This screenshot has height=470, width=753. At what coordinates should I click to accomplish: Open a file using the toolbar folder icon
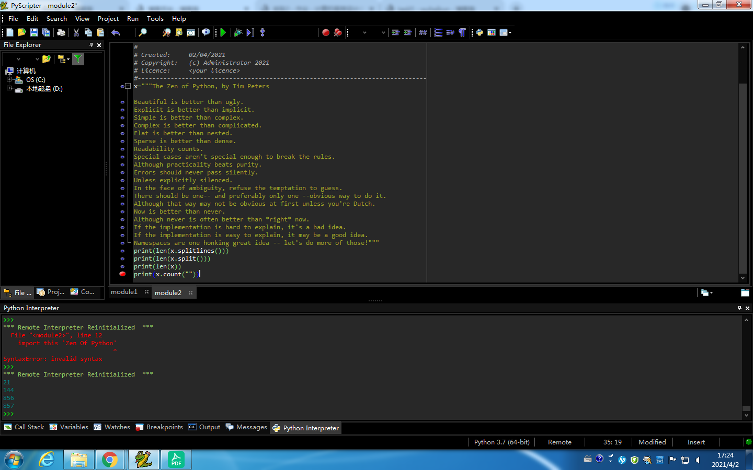click(x=21, y=32)
